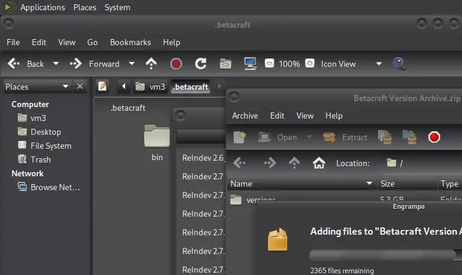Open the Edit menu in Engrampa
462x275 pixels.
click(277, 116)
